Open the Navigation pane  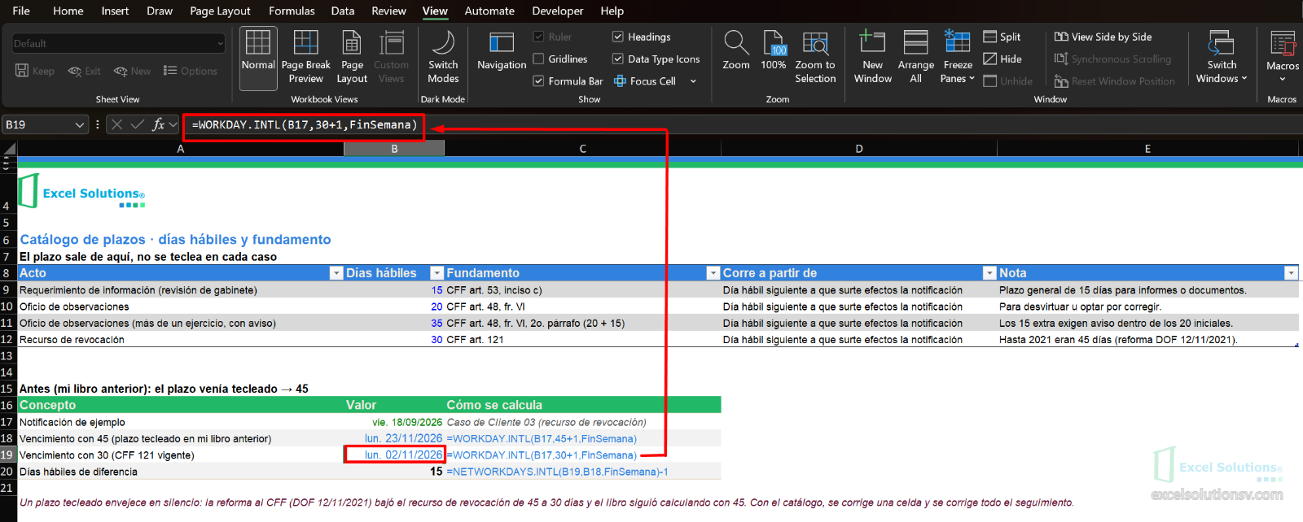point(502,53)
